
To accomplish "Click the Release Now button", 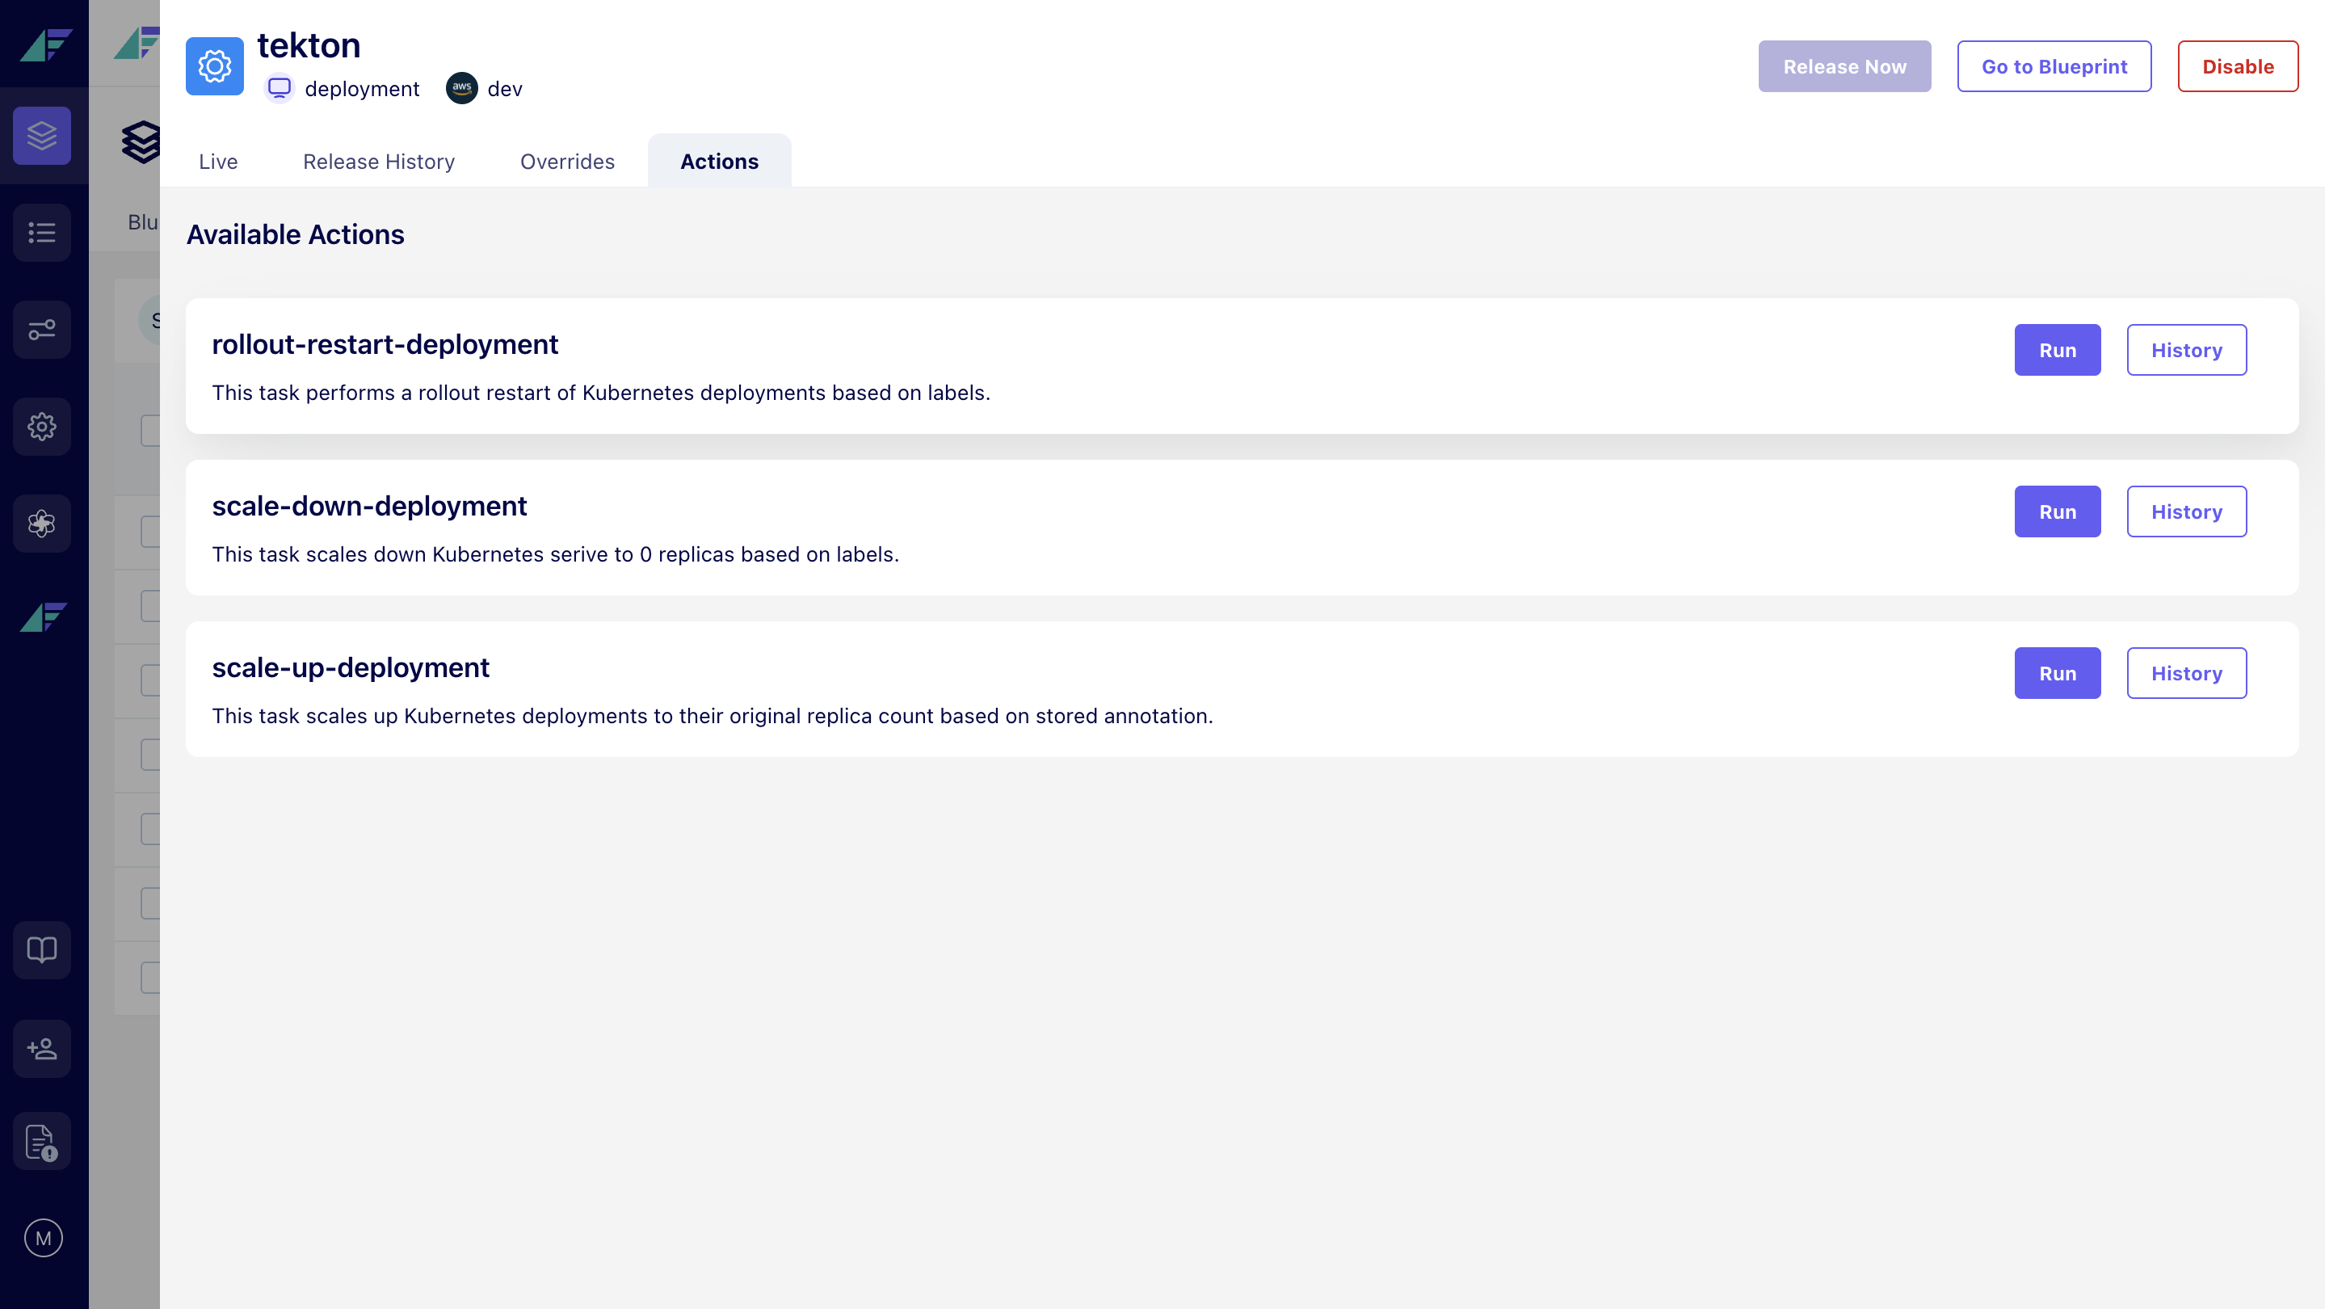I will pyautogui.click(x=1844, y=67).
